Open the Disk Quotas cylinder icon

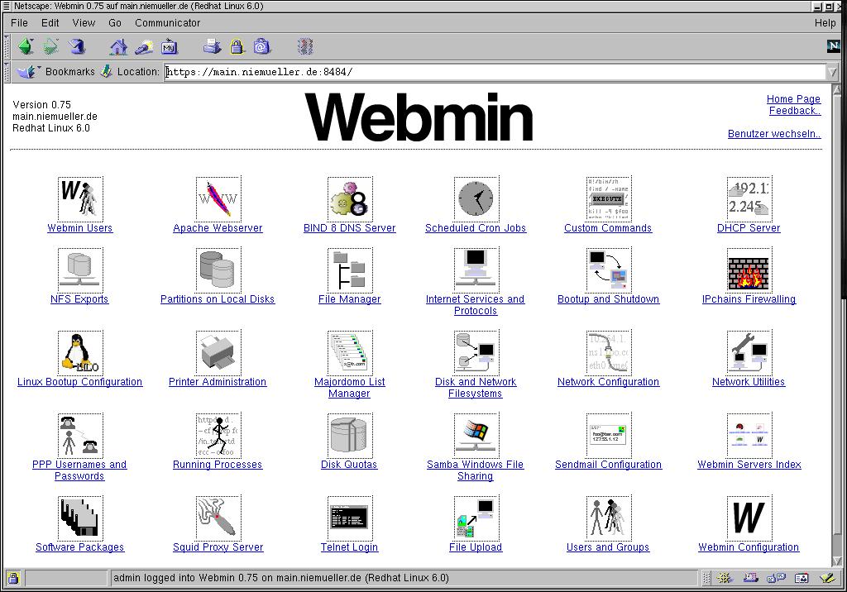click(350, 436)
